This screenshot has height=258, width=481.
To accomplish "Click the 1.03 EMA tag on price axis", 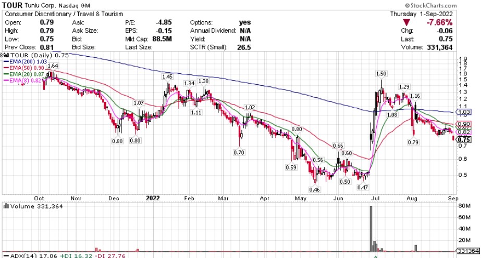I will click(464, 112).
